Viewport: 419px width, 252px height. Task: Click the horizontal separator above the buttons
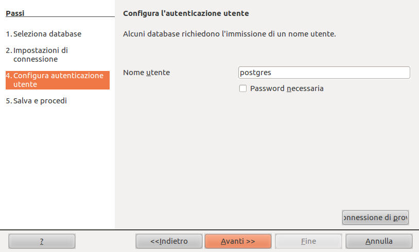(x=209, y=229)
